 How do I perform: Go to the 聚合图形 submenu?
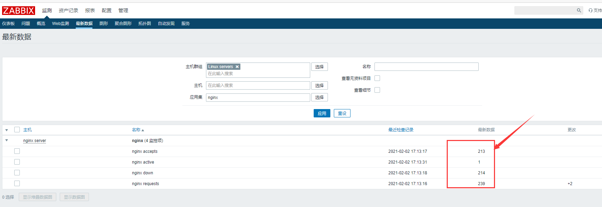click(123, 24)
